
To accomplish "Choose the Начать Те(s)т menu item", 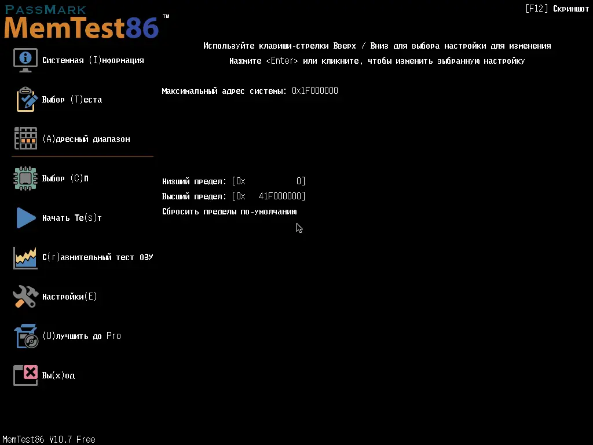I will (x=72, y=218).
